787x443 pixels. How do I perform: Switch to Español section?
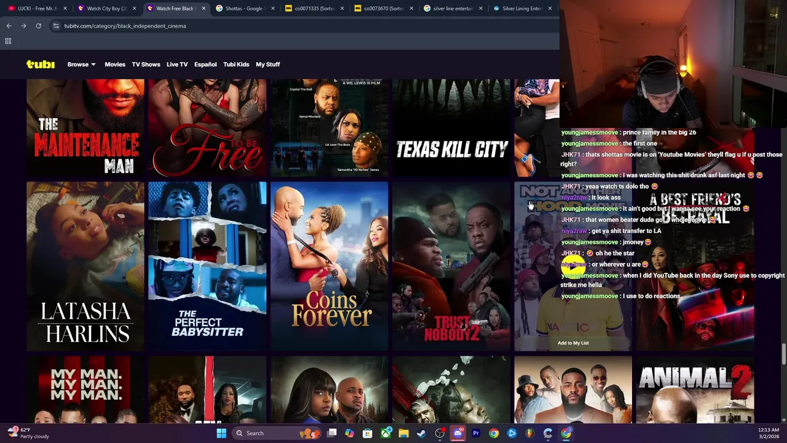tap(205, 64)
